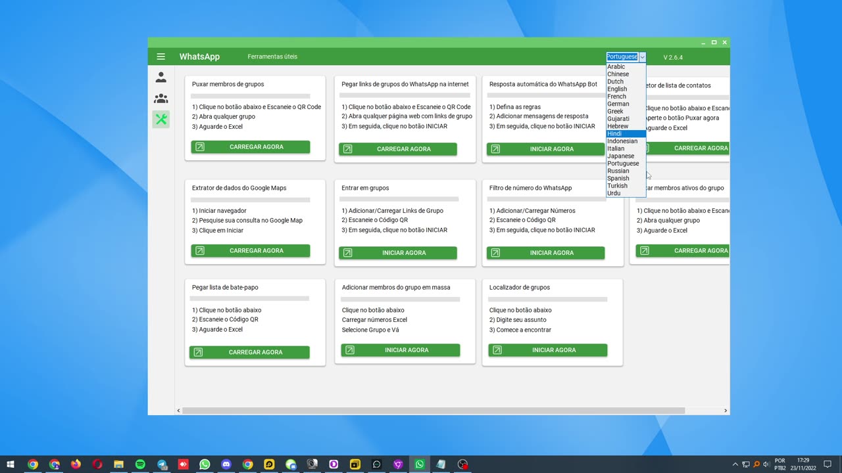
Task: Choose German from the language list
Action: click(626, 104)
